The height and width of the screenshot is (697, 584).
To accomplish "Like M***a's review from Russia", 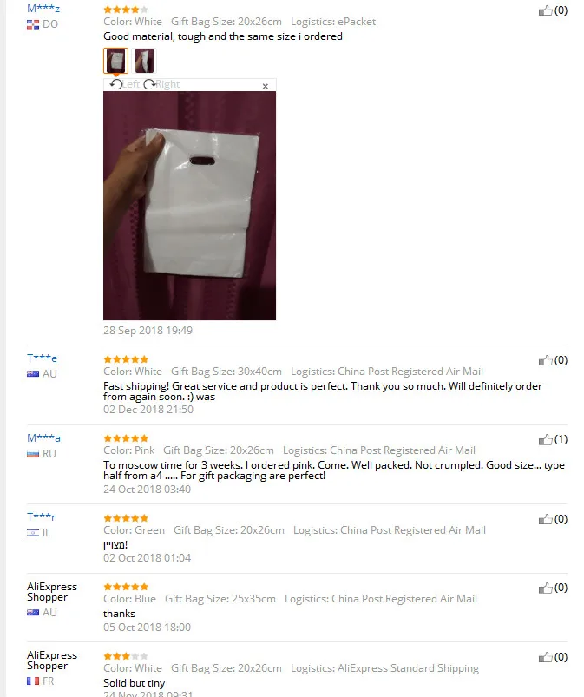I will [545, 439].
